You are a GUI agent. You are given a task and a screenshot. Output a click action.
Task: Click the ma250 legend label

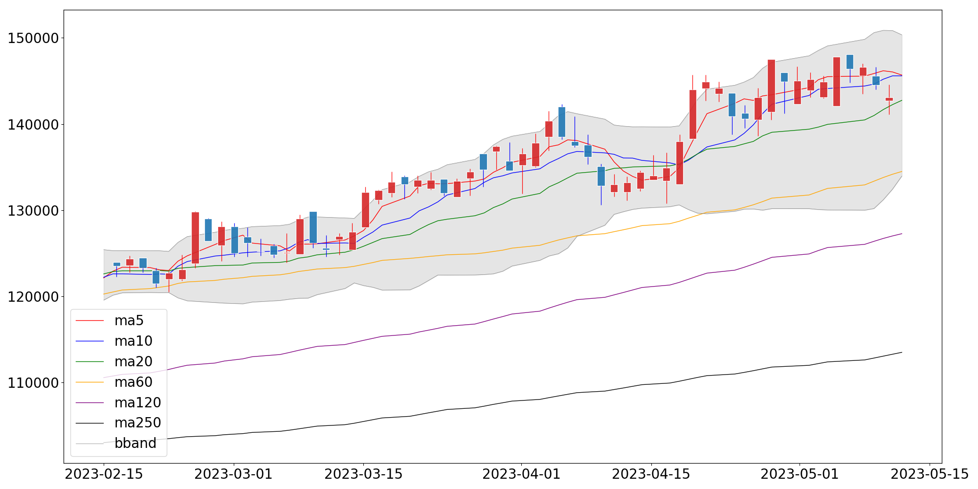pos(138,423)
